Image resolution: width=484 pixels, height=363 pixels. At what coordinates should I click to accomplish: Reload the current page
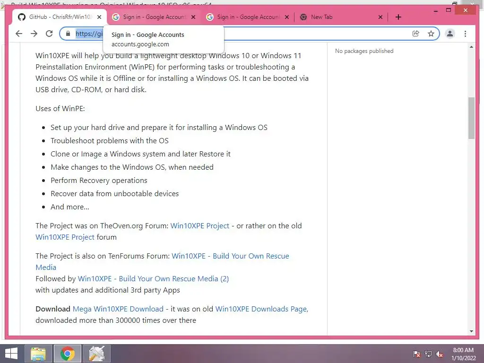[x=49, y=34]
